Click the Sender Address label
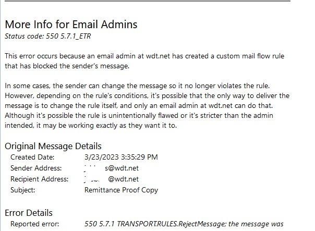Image resolution: width=315 pixels, height=231 pixels. click(x=35, y=168)
